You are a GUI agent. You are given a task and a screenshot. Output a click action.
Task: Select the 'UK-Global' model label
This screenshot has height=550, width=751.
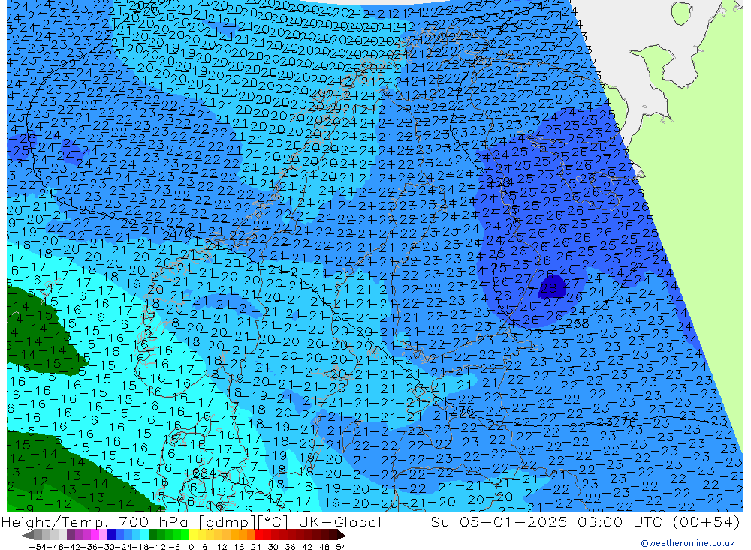click(339, 521)
